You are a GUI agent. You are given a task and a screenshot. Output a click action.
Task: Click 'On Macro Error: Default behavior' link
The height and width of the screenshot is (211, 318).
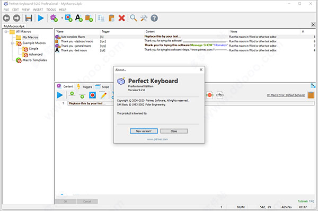286,95
